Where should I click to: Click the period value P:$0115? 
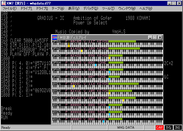click(73, 62)
